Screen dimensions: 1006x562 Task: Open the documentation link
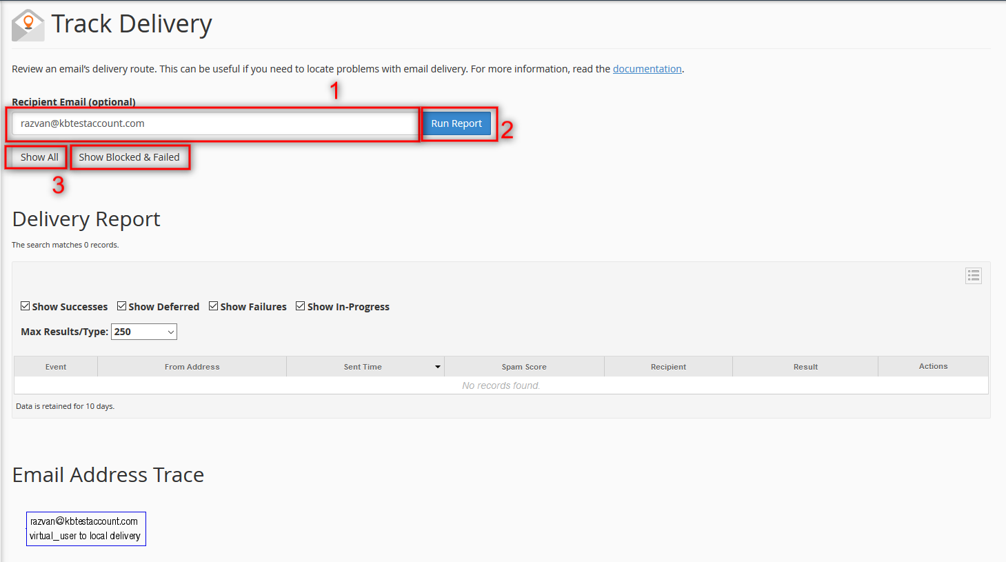(x=647, y=69)
